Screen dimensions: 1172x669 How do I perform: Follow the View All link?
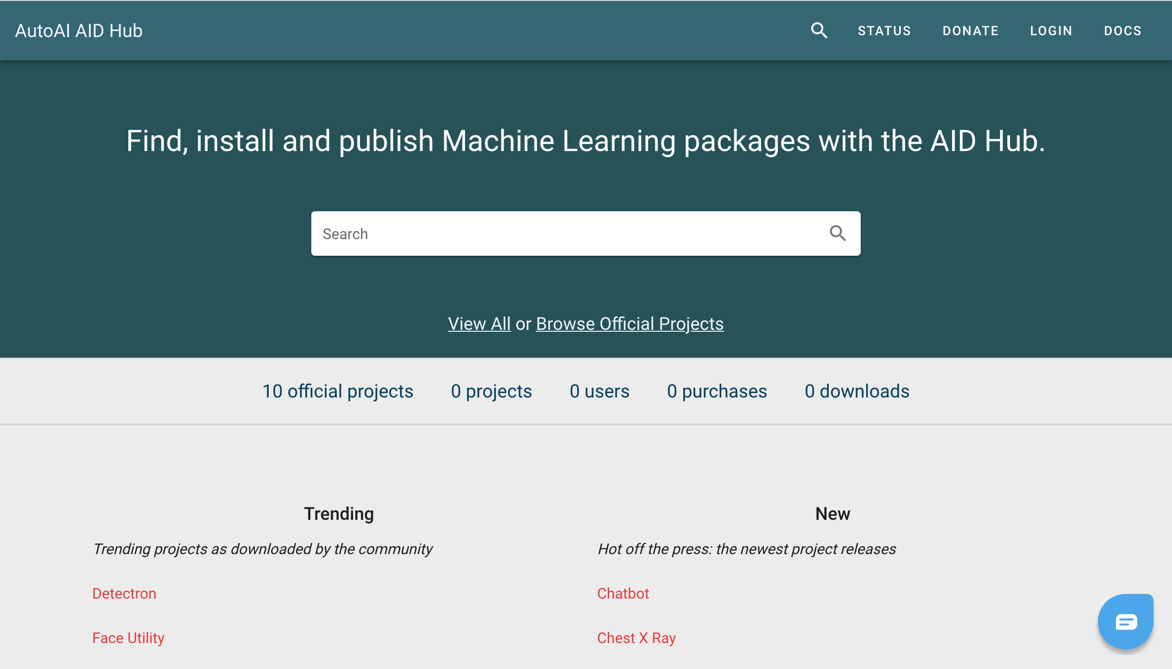(479, 324)
